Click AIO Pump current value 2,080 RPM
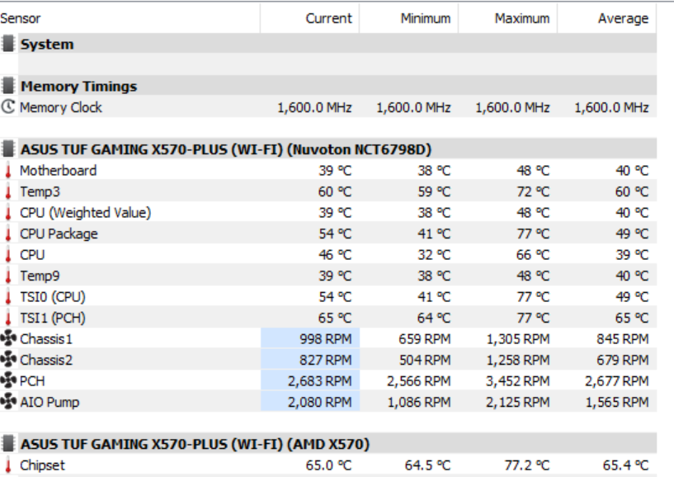The width and height of the screenshot is (674, 477). tap(319, 403)
